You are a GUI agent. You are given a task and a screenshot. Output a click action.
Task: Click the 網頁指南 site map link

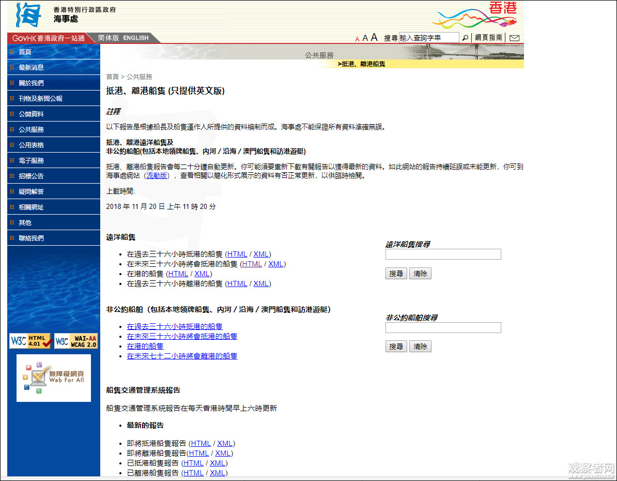pos(488,38)
